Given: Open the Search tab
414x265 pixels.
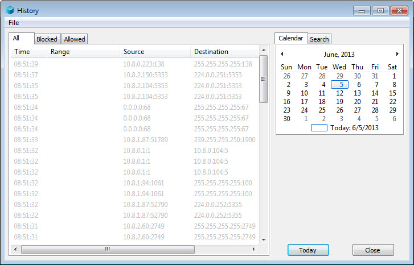Looking at the screenshot, I should coord(319,39).
